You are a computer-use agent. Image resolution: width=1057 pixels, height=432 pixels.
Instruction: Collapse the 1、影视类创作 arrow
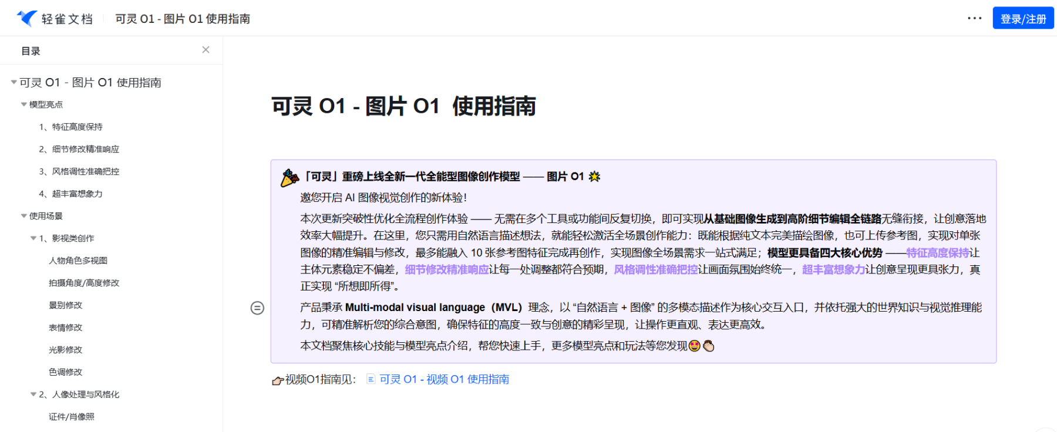coord(33,238)
